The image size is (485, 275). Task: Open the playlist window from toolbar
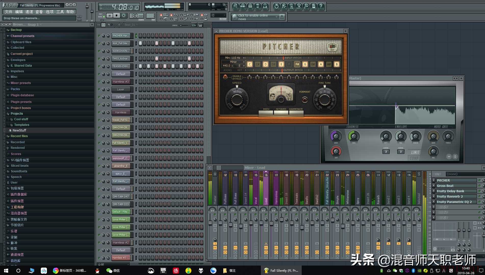235,6
